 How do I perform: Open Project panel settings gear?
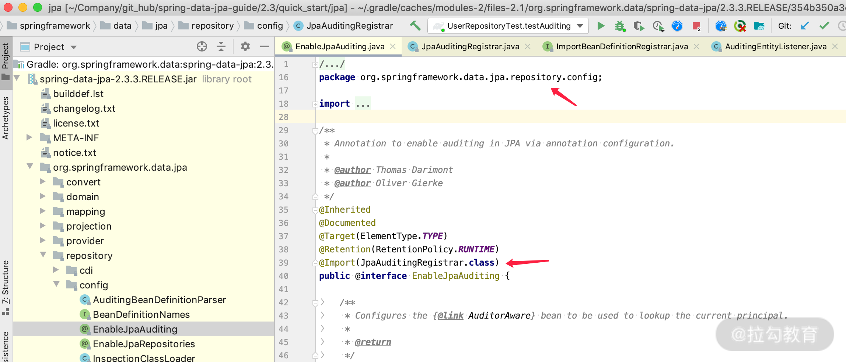[x=245, y=46]
